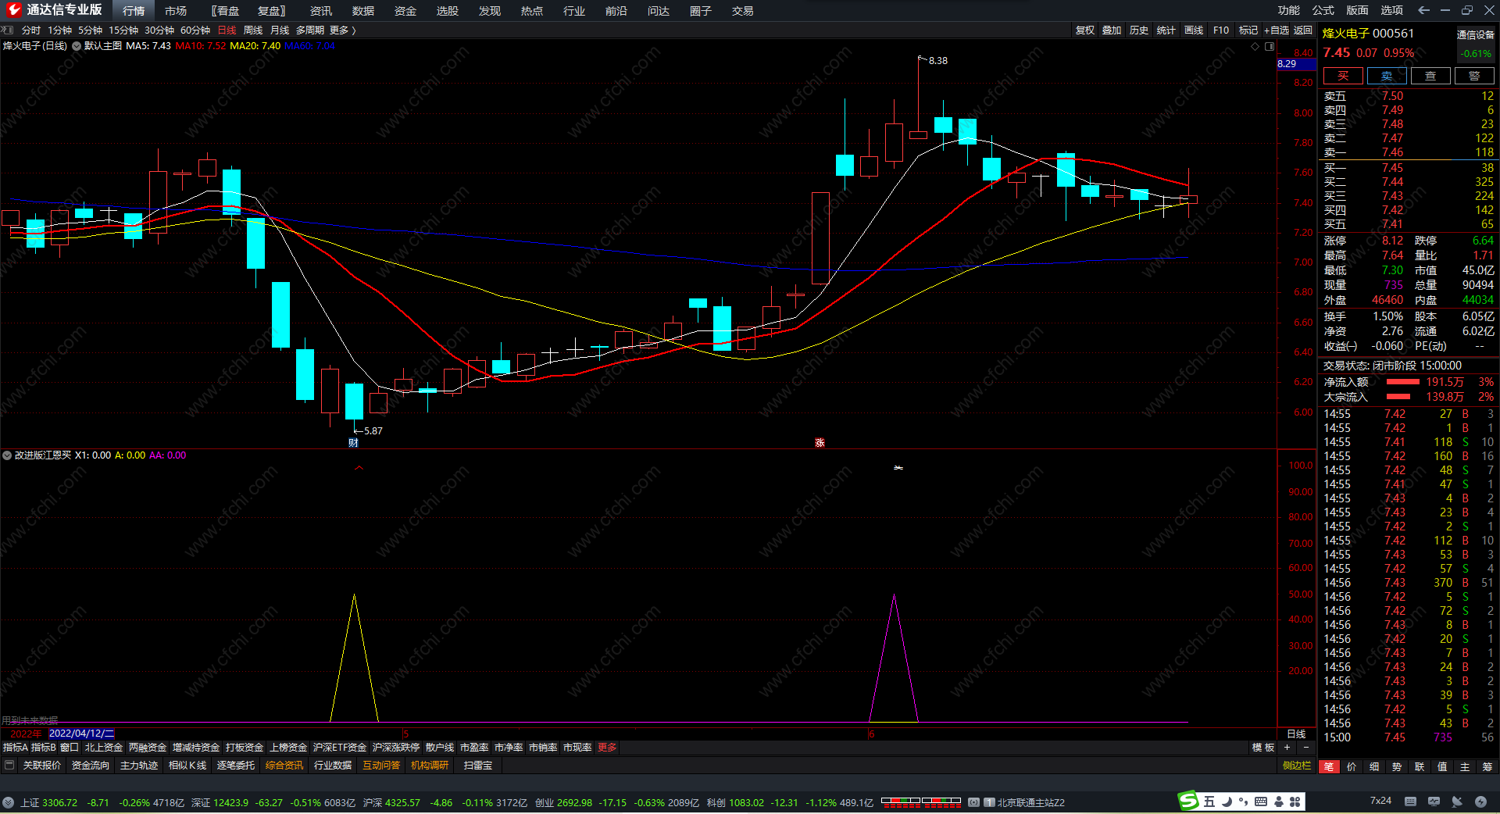Click the blue 卖 sell button

tap(1387, 76)
